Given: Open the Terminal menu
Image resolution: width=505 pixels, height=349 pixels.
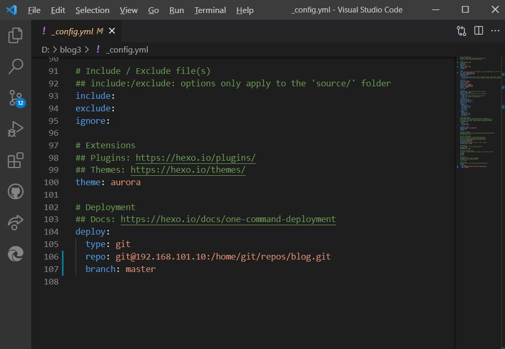Looking at the screenshot, I should coord(210,10).
